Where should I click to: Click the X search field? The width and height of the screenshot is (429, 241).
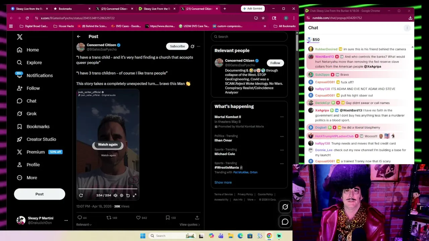click(x=249, y=37)
